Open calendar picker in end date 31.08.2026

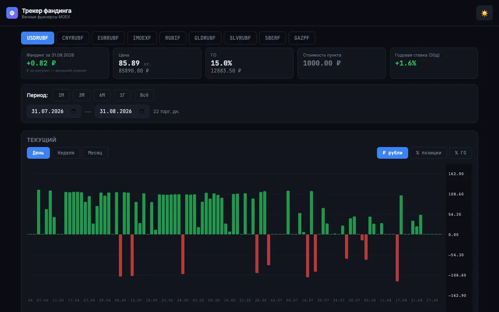(x=142, y=111)
